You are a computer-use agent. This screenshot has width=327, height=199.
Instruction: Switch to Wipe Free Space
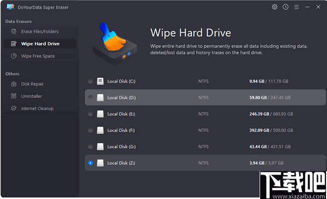point(40,56)
